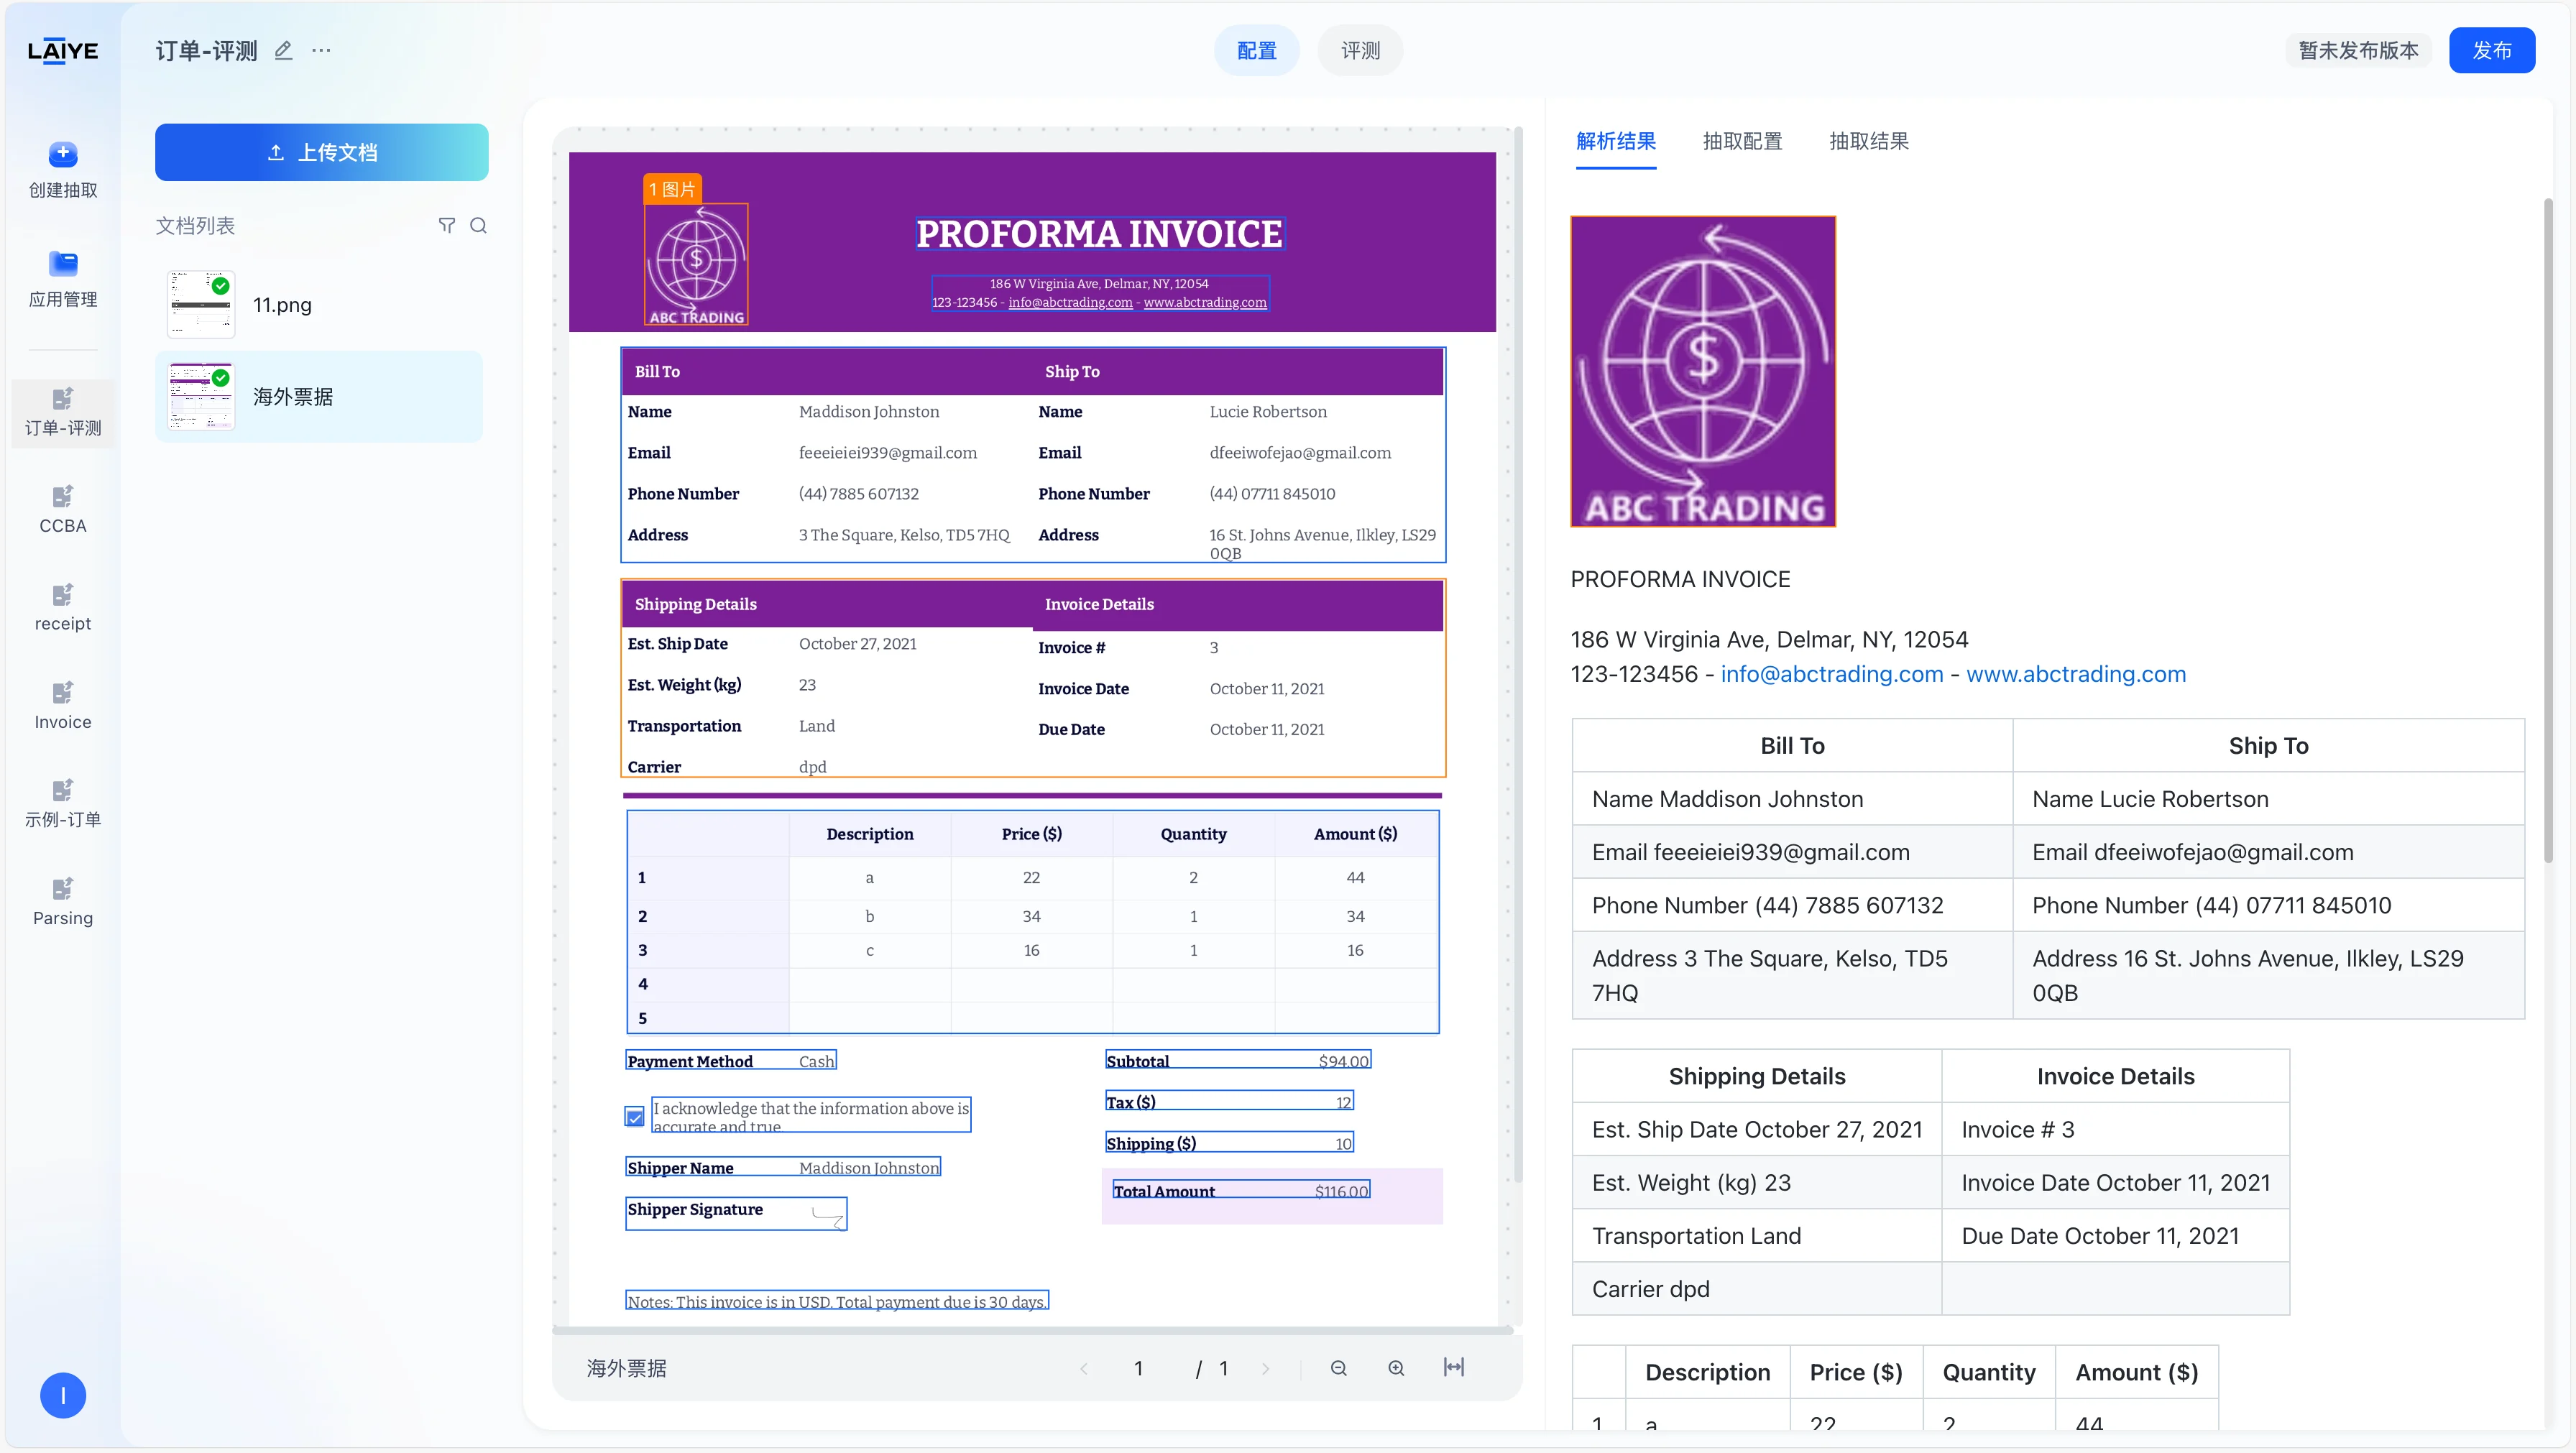The image size is (2576, 1453).
Task: Switch to the 评测 tab
Action: point(1360,50)
